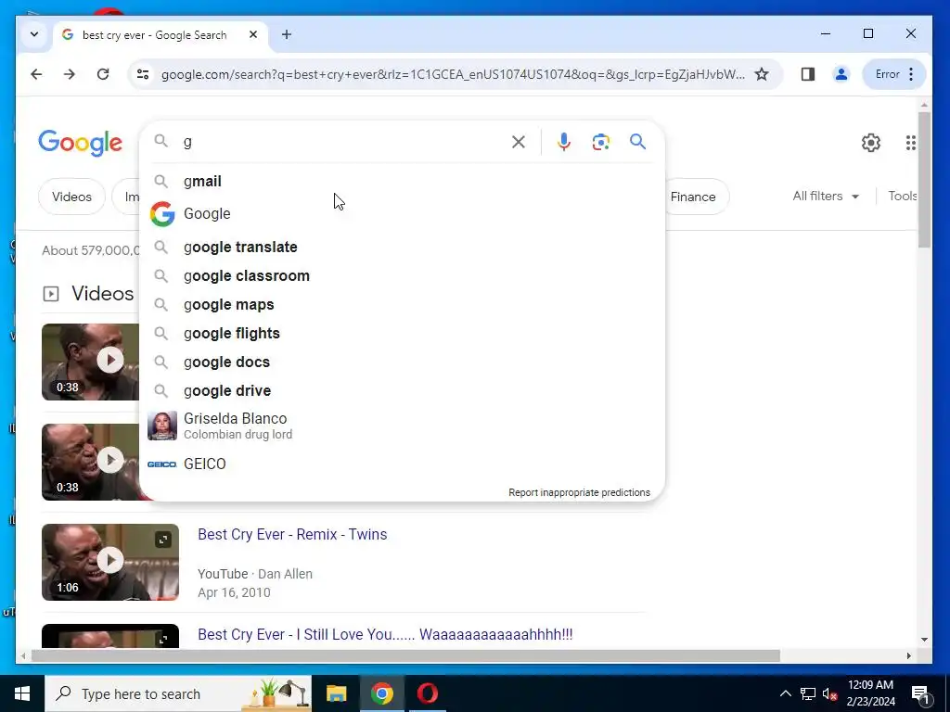Open the Chrome side panel

pos(808,74)
